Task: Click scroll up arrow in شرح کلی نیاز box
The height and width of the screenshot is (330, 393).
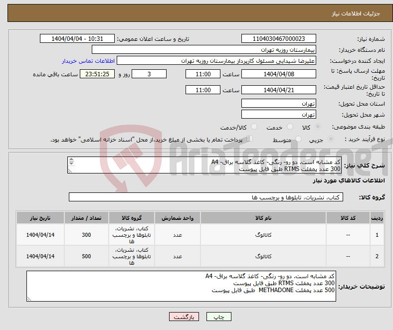Action: coord(71,160)
